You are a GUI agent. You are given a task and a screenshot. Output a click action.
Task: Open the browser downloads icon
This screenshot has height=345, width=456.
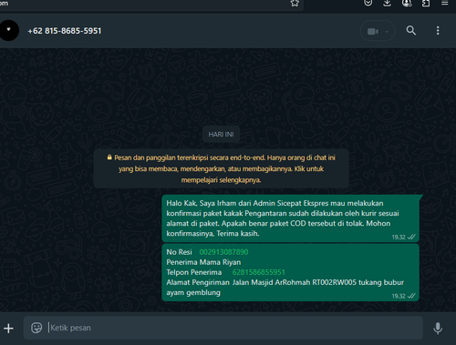pos(387,3)
